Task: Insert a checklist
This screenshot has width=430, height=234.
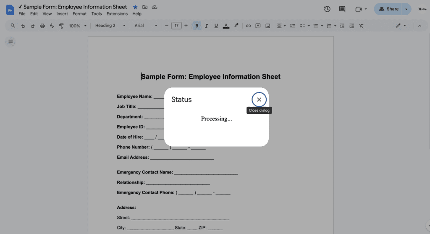Action: (x=302, y=26)
